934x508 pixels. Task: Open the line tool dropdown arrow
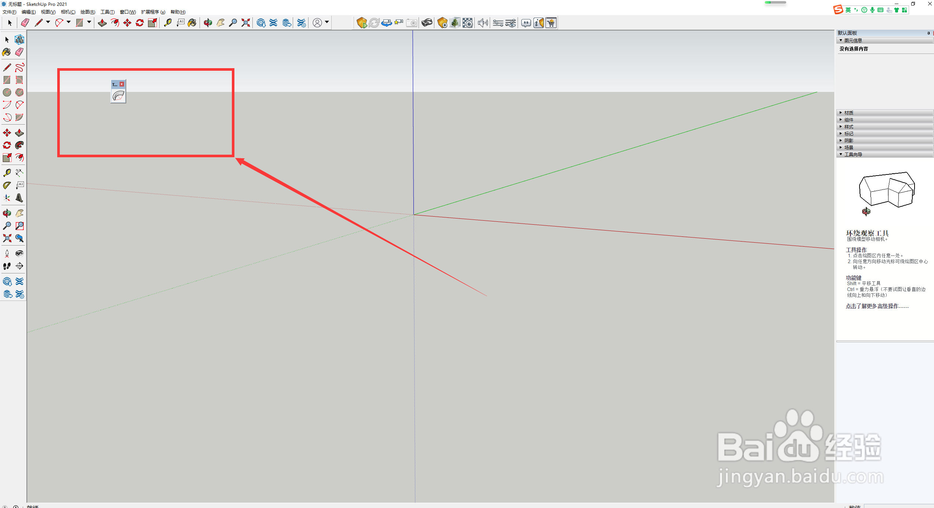(x=48, y=22)
